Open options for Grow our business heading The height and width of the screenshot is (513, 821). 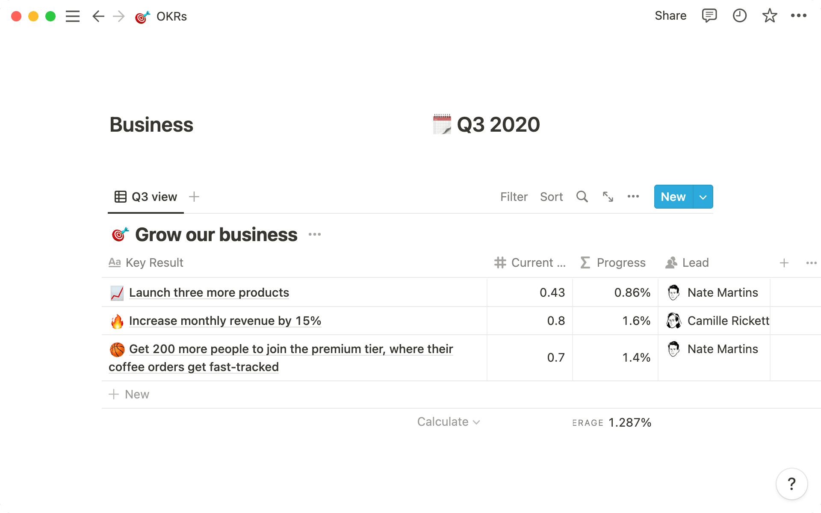click(x=315, y=234)
